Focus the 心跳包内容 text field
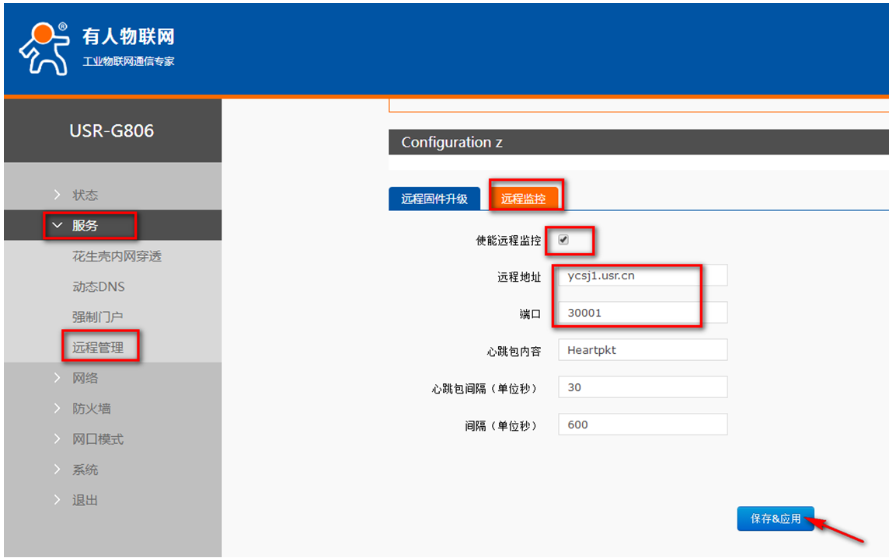 [x=642, y=350]
